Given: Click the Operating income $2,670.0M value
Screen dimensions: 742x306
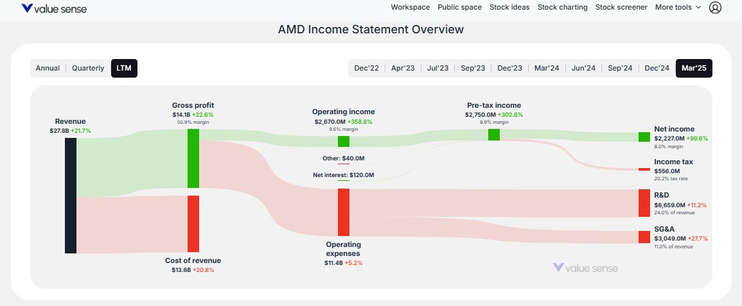Looking at the screenshot, I should point(330,121).
